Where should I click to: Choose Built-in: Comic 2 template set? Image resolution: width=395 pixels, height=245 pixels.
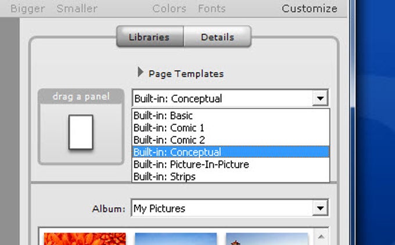231,140
